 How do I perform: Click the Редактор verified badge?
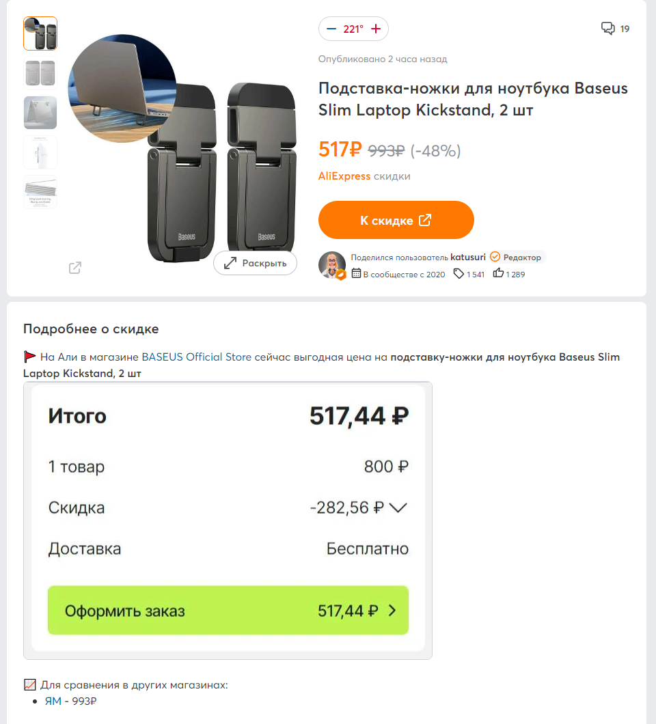pos(517,257)
